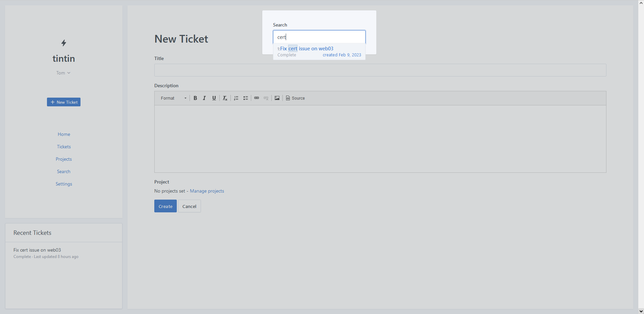Viewport: 644px width, 314px height.
Task: Toggle bold formatting in the editor
Action: (195, 98)
